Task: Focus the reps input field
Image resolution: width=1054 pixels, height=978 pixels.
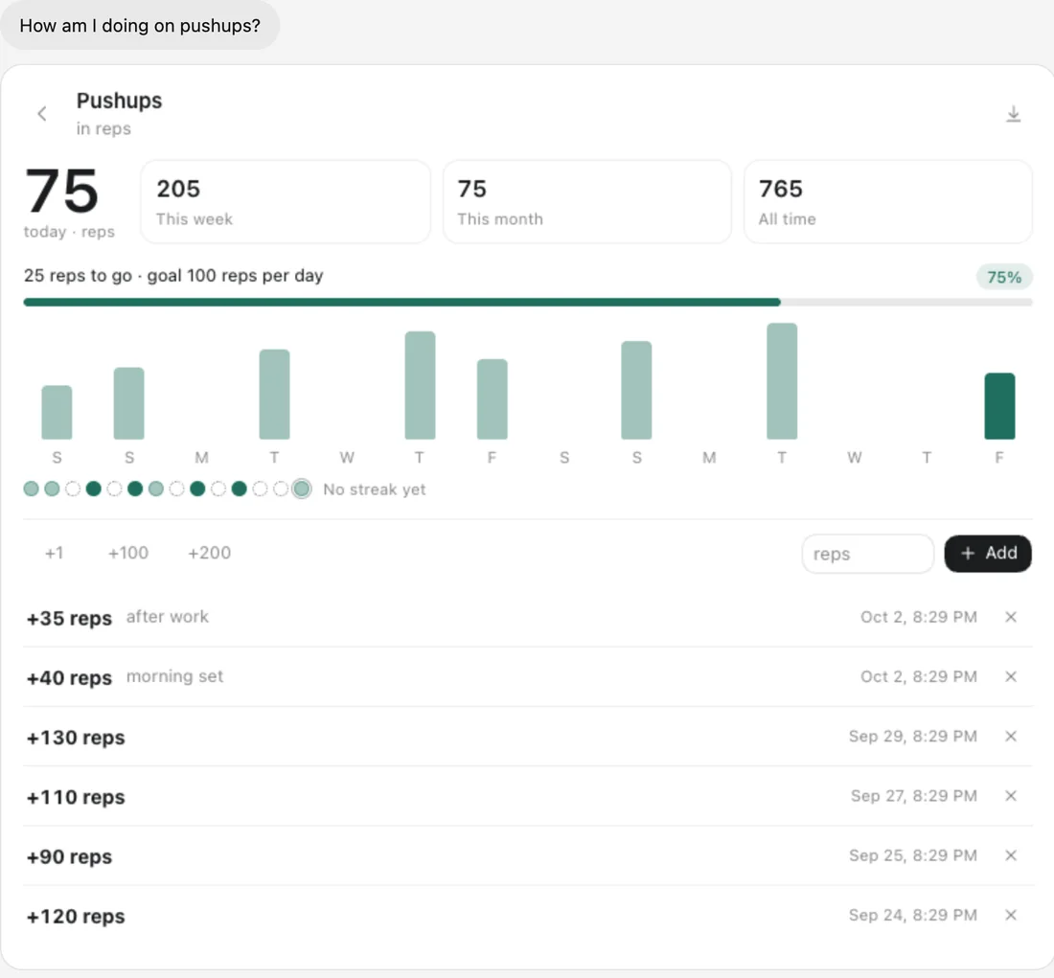Action: point(867,554)
